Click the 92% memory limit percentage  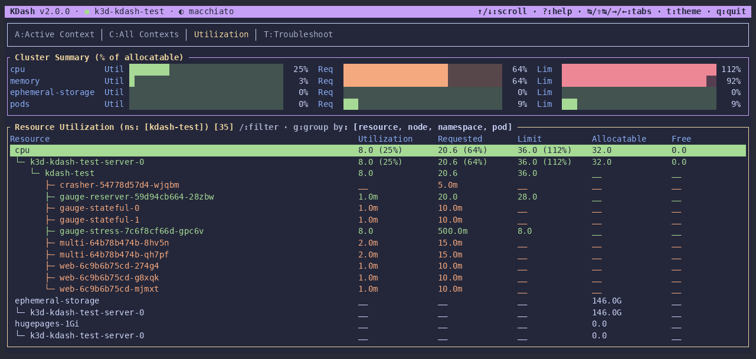tap(734, 81)
